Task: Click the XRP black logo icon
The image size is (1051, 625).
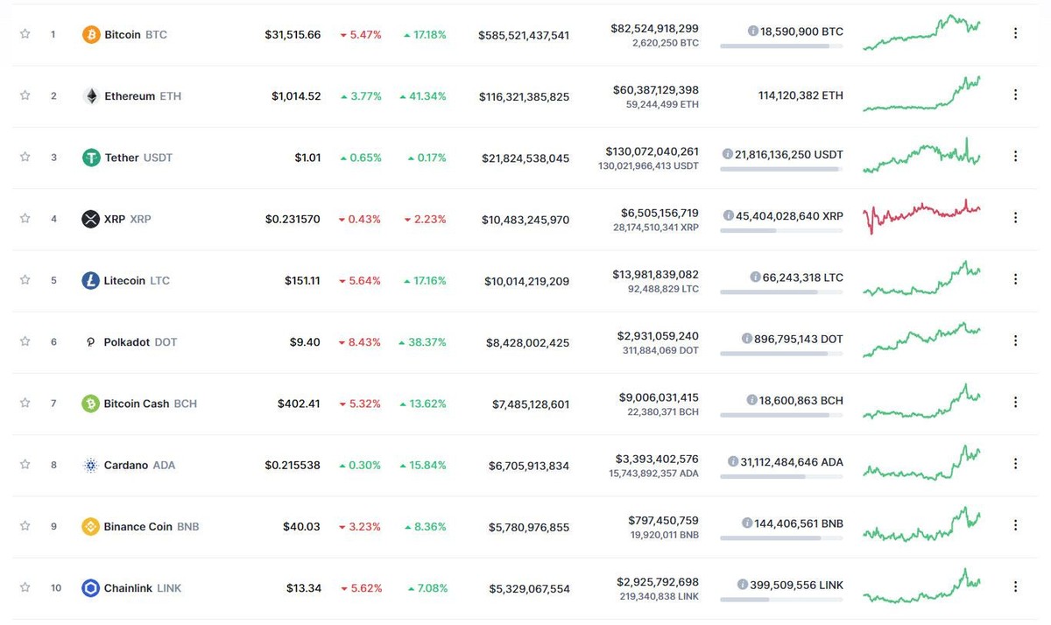Action: coord(90,219)
